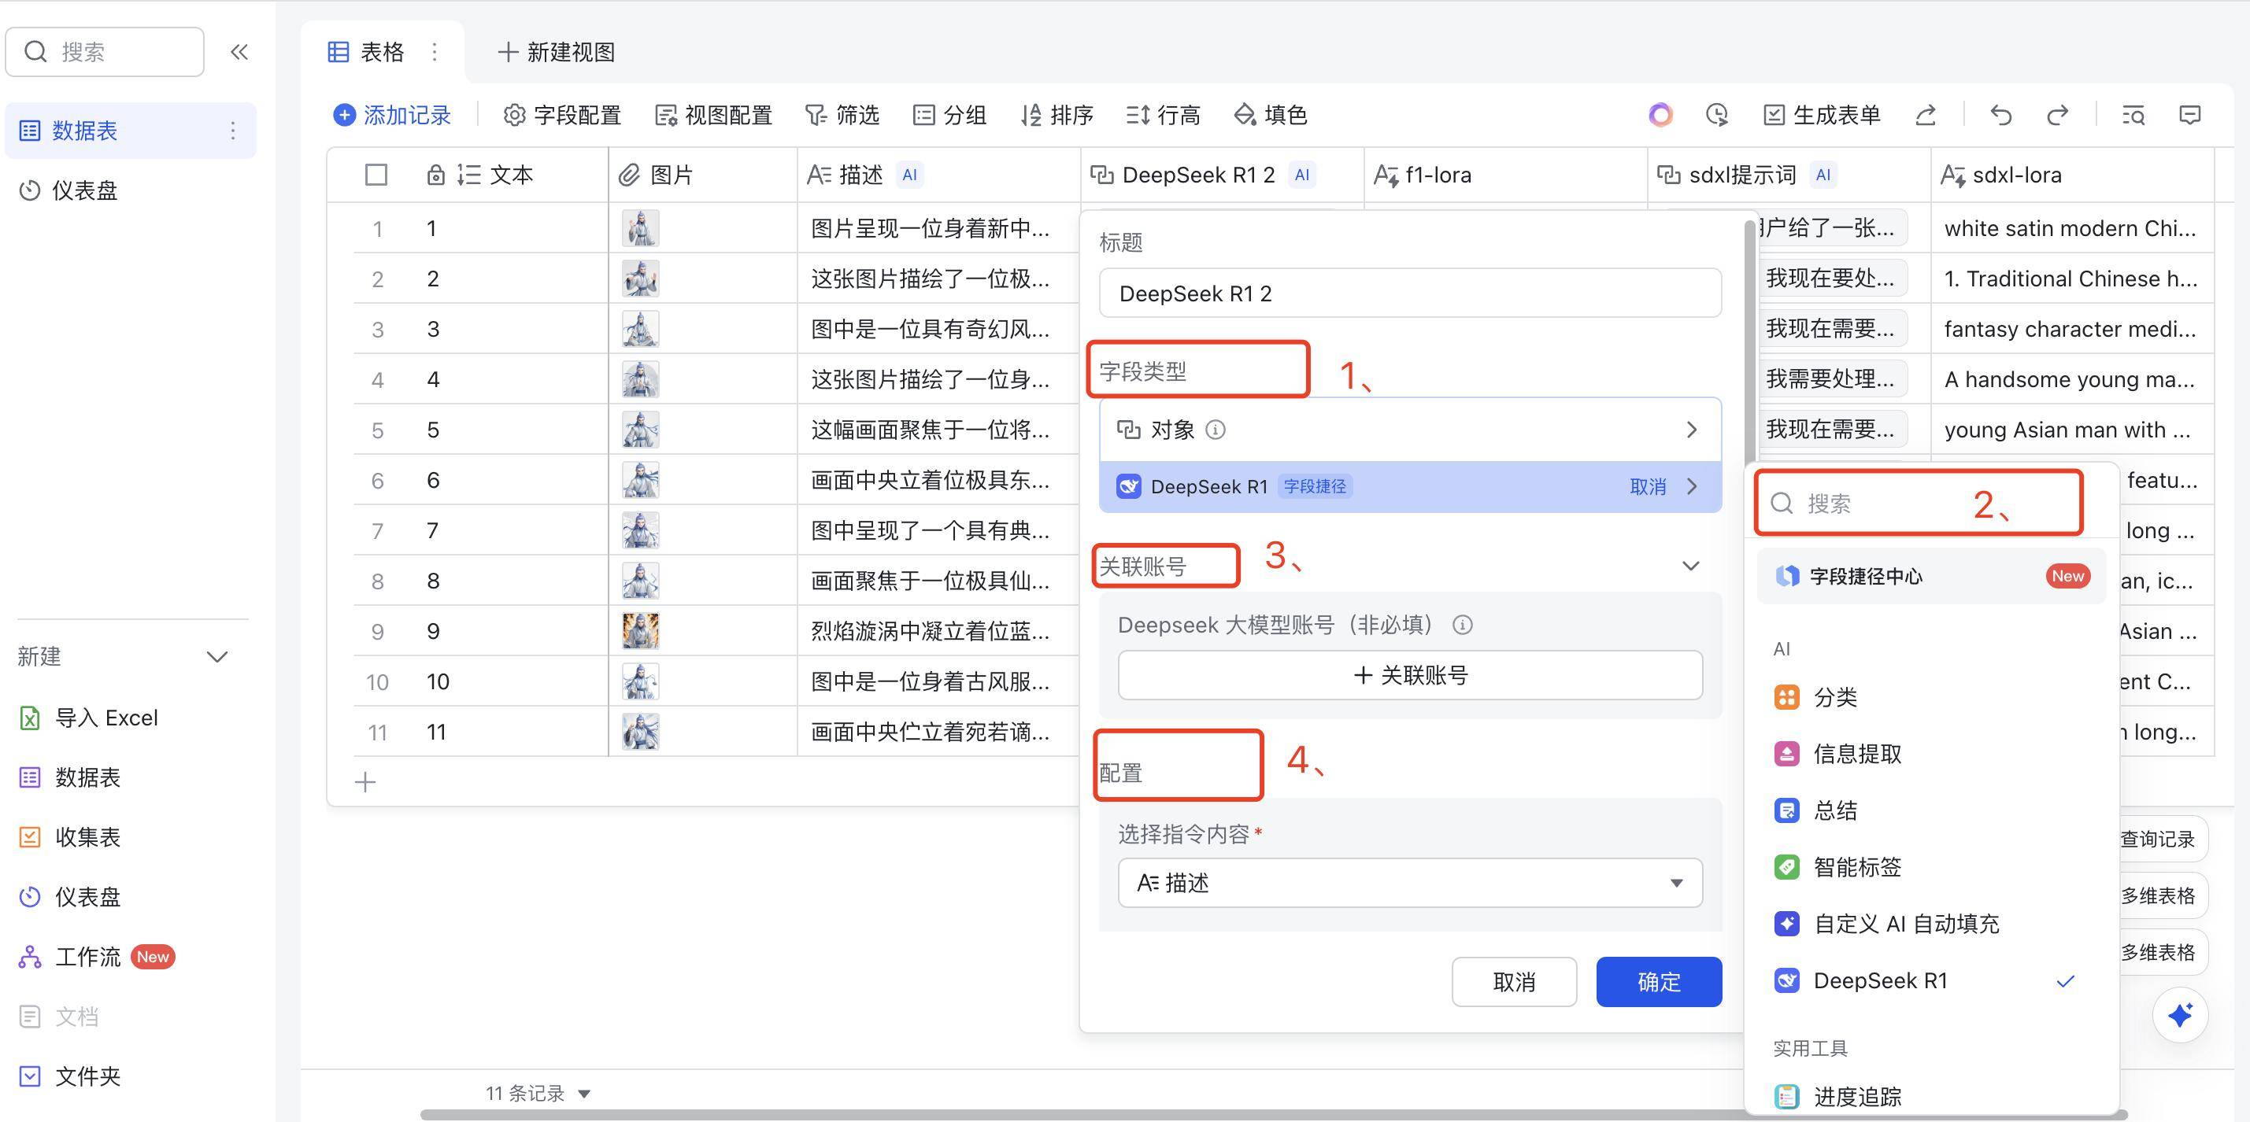Open 字段配置 field settings
Viewport: 2250px width, 1122px height.
click(562, 114)
